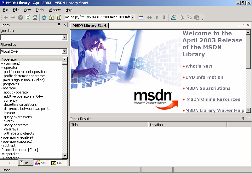Click the Title column header in Index Results
This screenshot has width=252, height=174.
point(109,125)
